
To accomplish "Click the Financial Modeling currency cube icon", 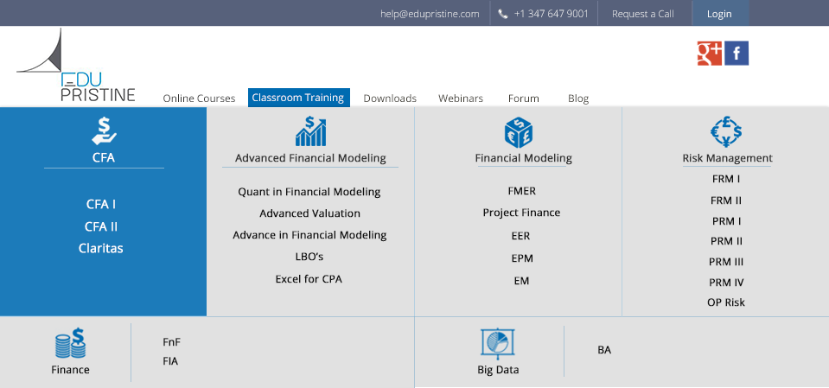I will coord(518,132).
